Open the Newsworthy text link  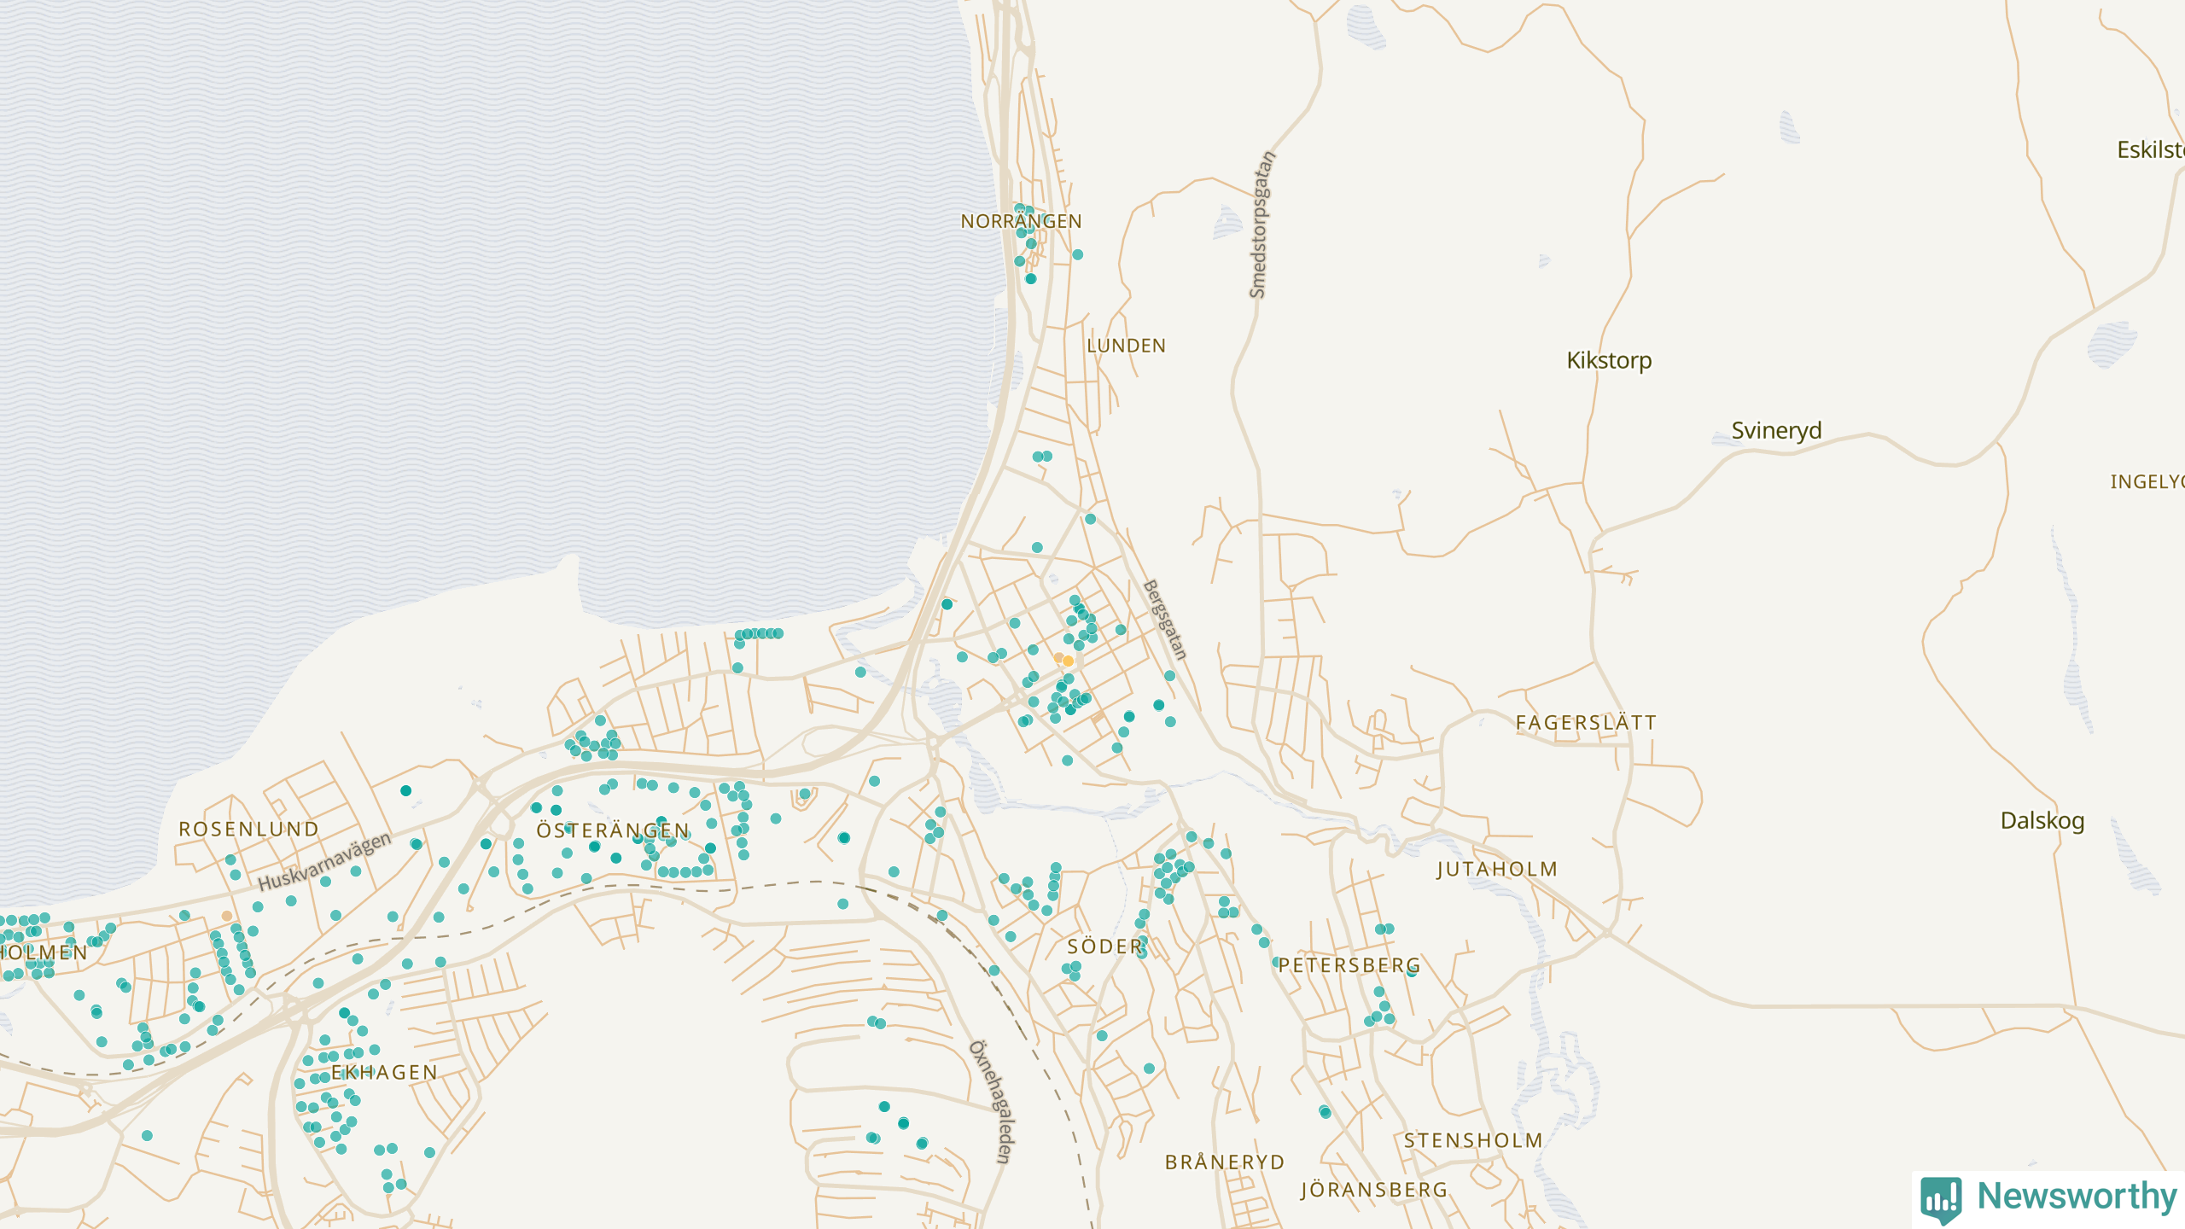pyautogui.click(x=2076, y=1197)
